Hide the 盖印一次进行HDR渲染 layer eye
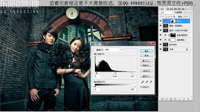200x112 pixels. 161,30
